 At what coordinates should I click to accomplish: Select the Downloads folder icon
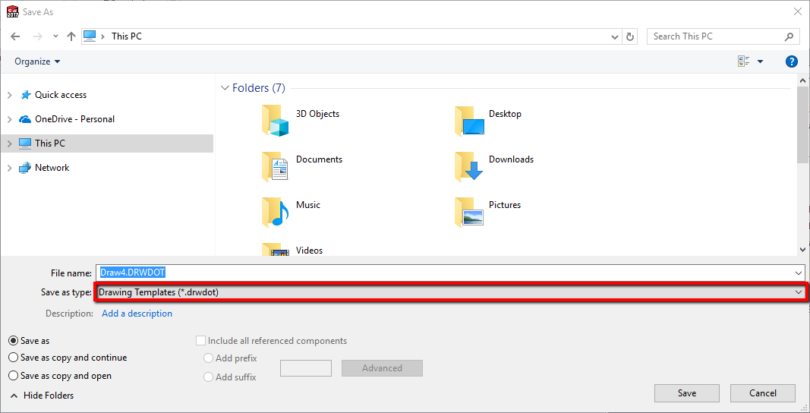point(469,166)
